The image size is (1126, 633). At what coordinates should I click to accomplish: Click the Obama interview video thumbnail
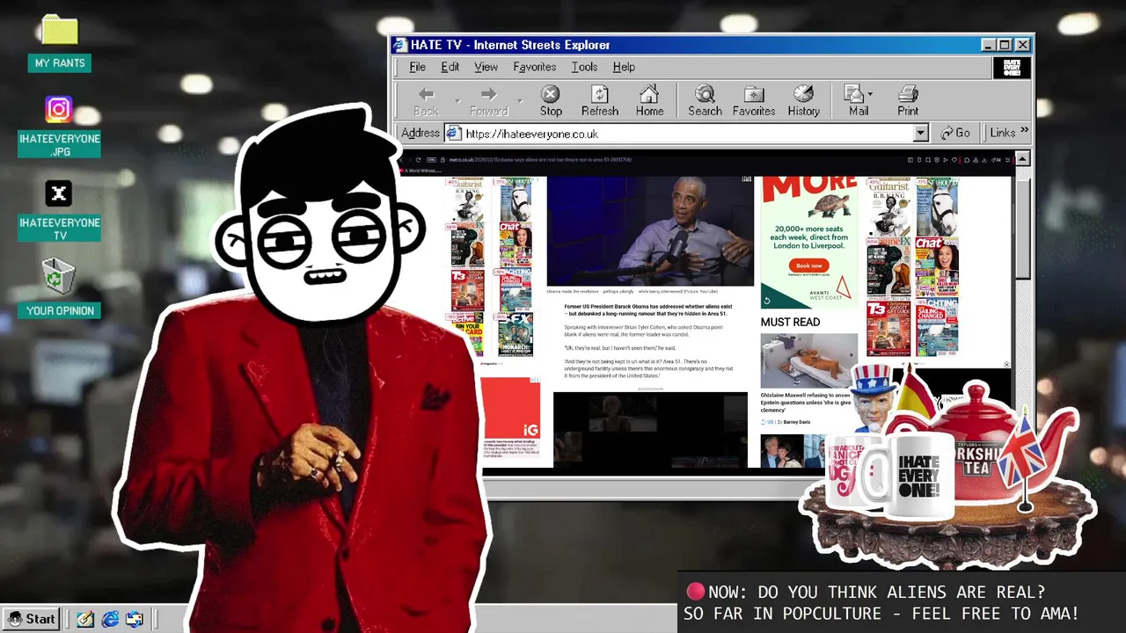[650, 231]
